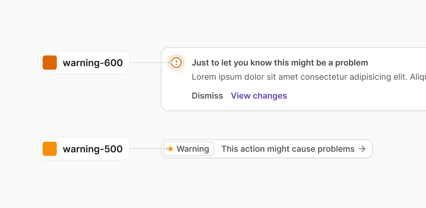Click the right arrow after problems text
Image resolution: width=426 pixels, height=208 pixels.
click(x=362, y=149)
